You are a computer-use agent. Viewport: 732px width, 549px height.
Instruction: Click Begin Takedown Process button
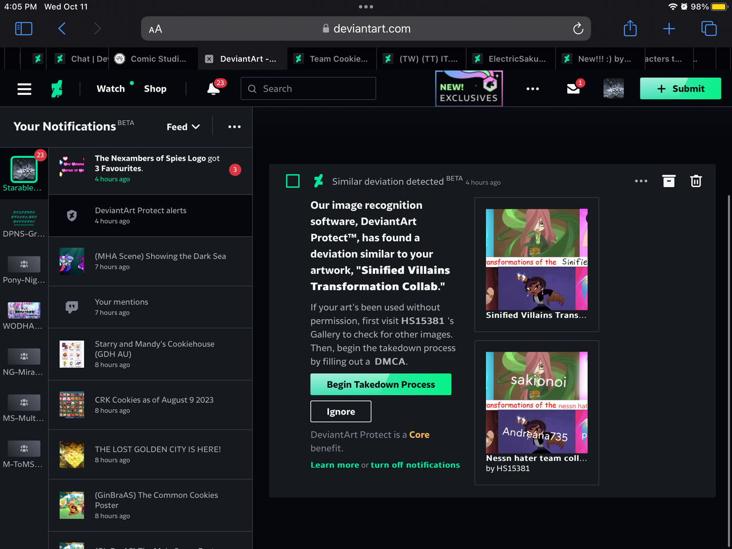click(381, 384)
